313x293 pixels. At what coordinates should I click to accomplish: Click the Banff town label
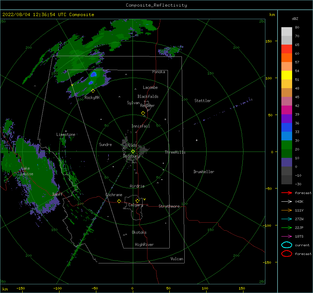click(57, 194)
